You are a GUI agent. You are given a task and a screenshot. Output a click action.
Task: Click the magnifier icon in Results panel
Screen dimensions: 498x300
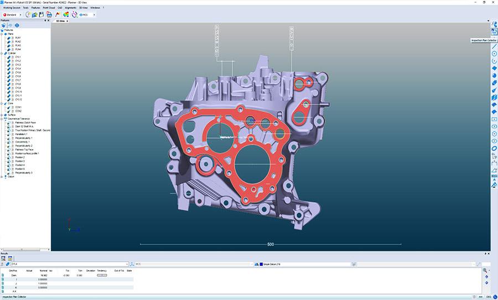tap(3, 259)
